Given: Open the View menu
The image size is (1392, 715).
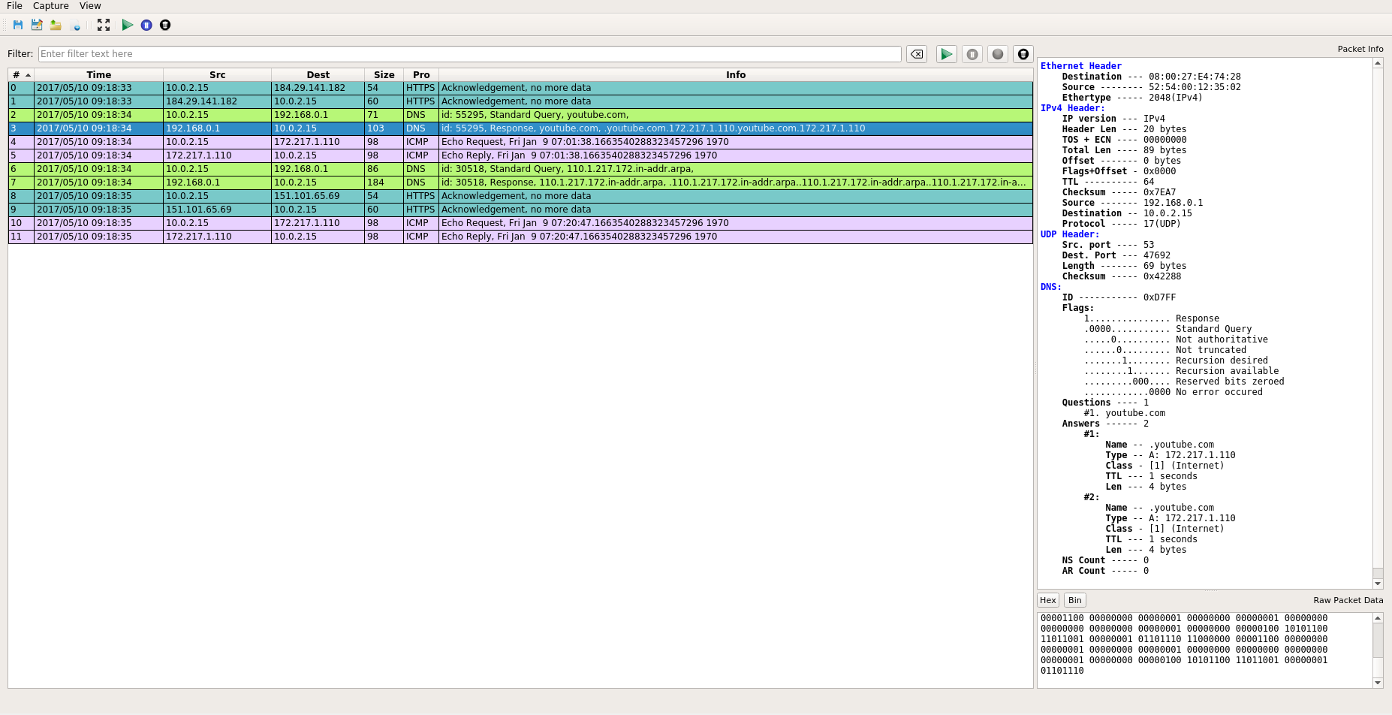Looking at the screenshot, I should click(x=90, y=6).
